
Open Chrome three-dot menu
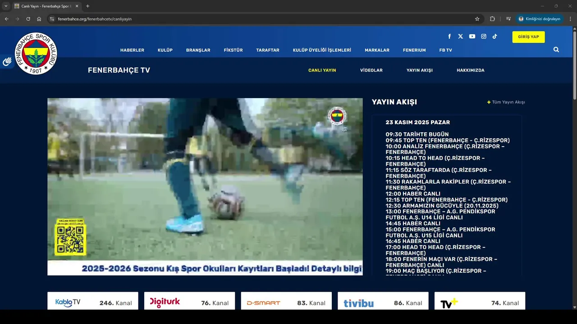(x=571, y=19)
